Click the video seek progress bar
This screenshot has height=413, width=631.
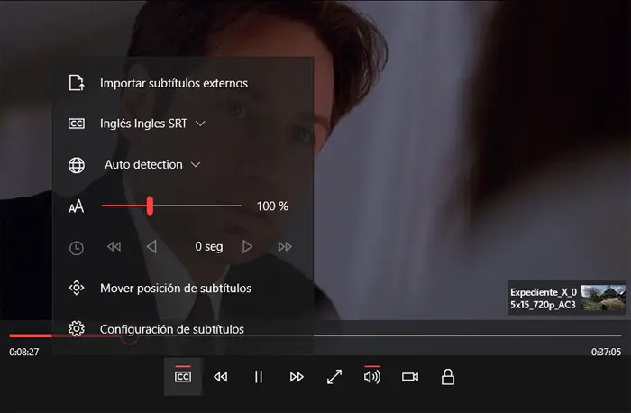(315, 335)
